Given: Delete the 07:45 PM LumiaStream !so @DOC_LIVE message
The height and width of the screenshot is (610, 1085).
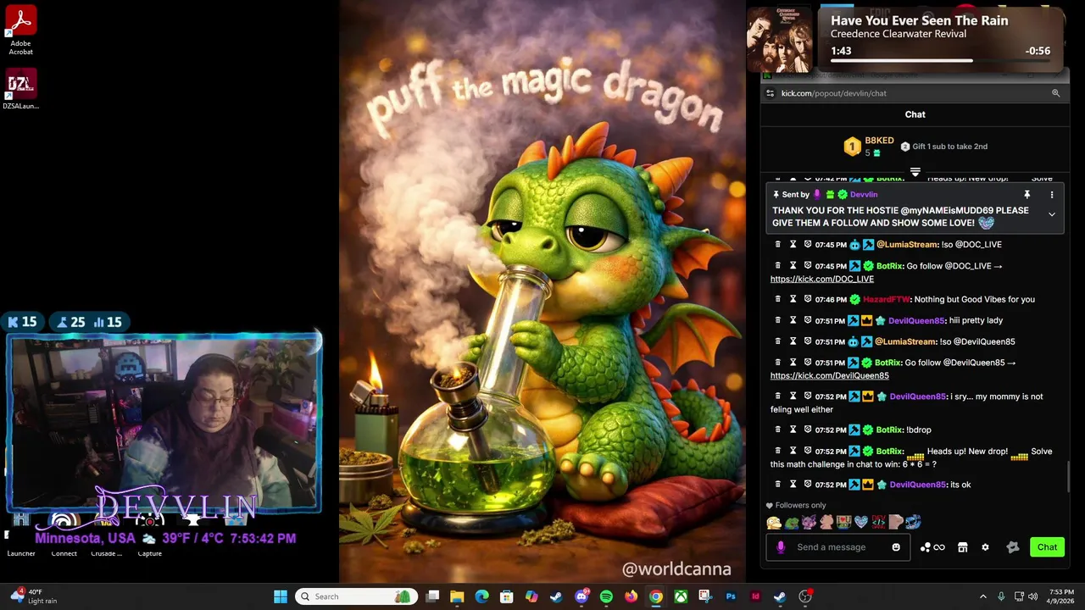Looking at the screenshot, I should click(x=777, y=244).
